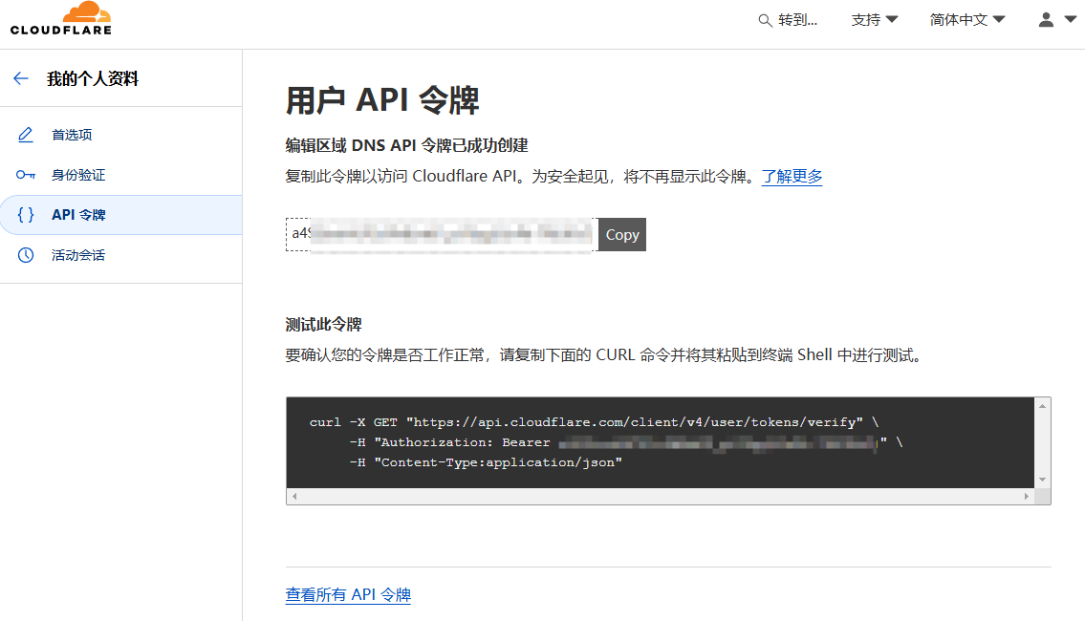Click the clock icon for 活动会话
This screenshot has width=1085, height=621.
[26, 255]
